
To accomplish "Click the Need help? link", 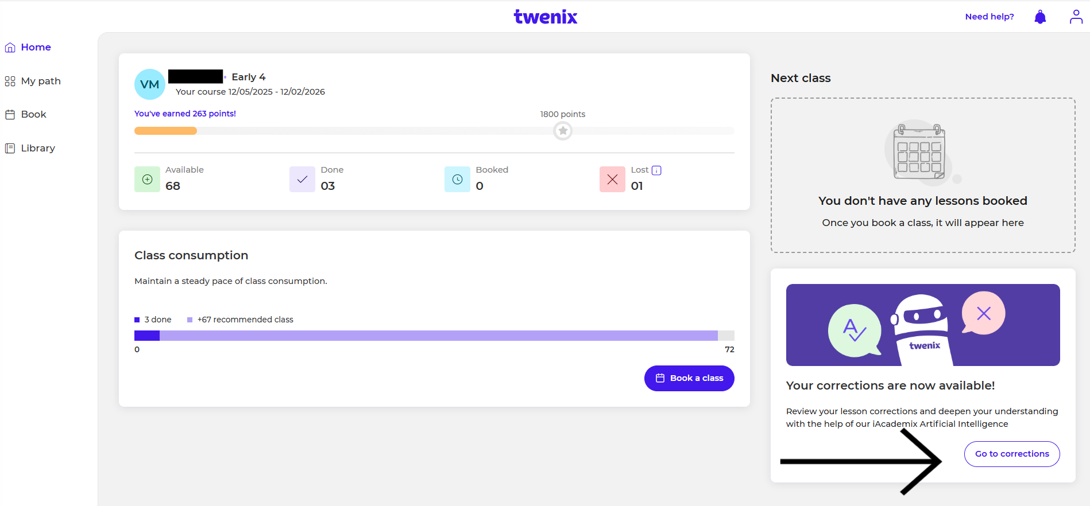I will pos(989,17).
